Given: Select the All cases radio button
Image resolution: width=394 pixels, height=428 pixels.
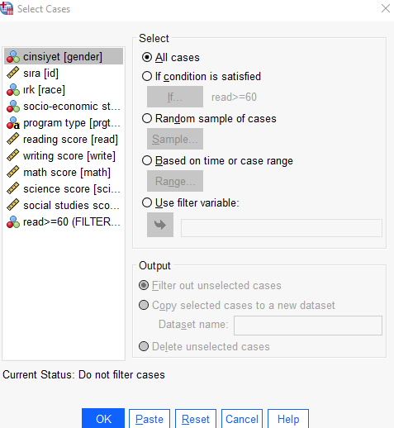Looking at the screenshot, I should pos(147,57).
